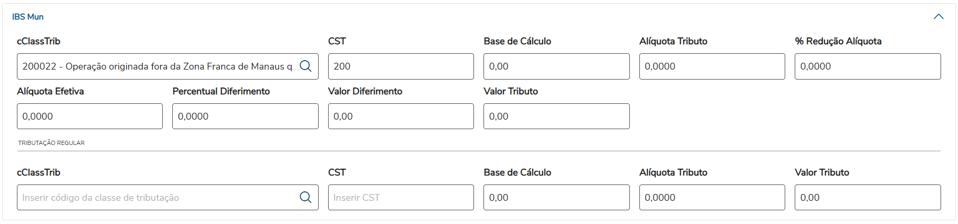The image size is (958, 224).
Task: Click Tributação Regular Valor Tributo input
Action: [x=867, y=198]
